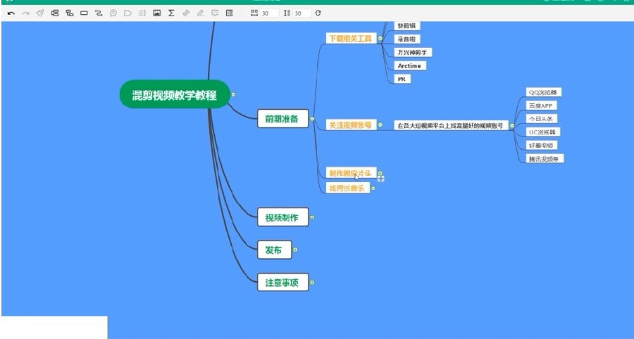The height and width of the screenshot is (339, 634).
Task: Select the orange 音乐 subtopic node
Action: coord(347,188)
